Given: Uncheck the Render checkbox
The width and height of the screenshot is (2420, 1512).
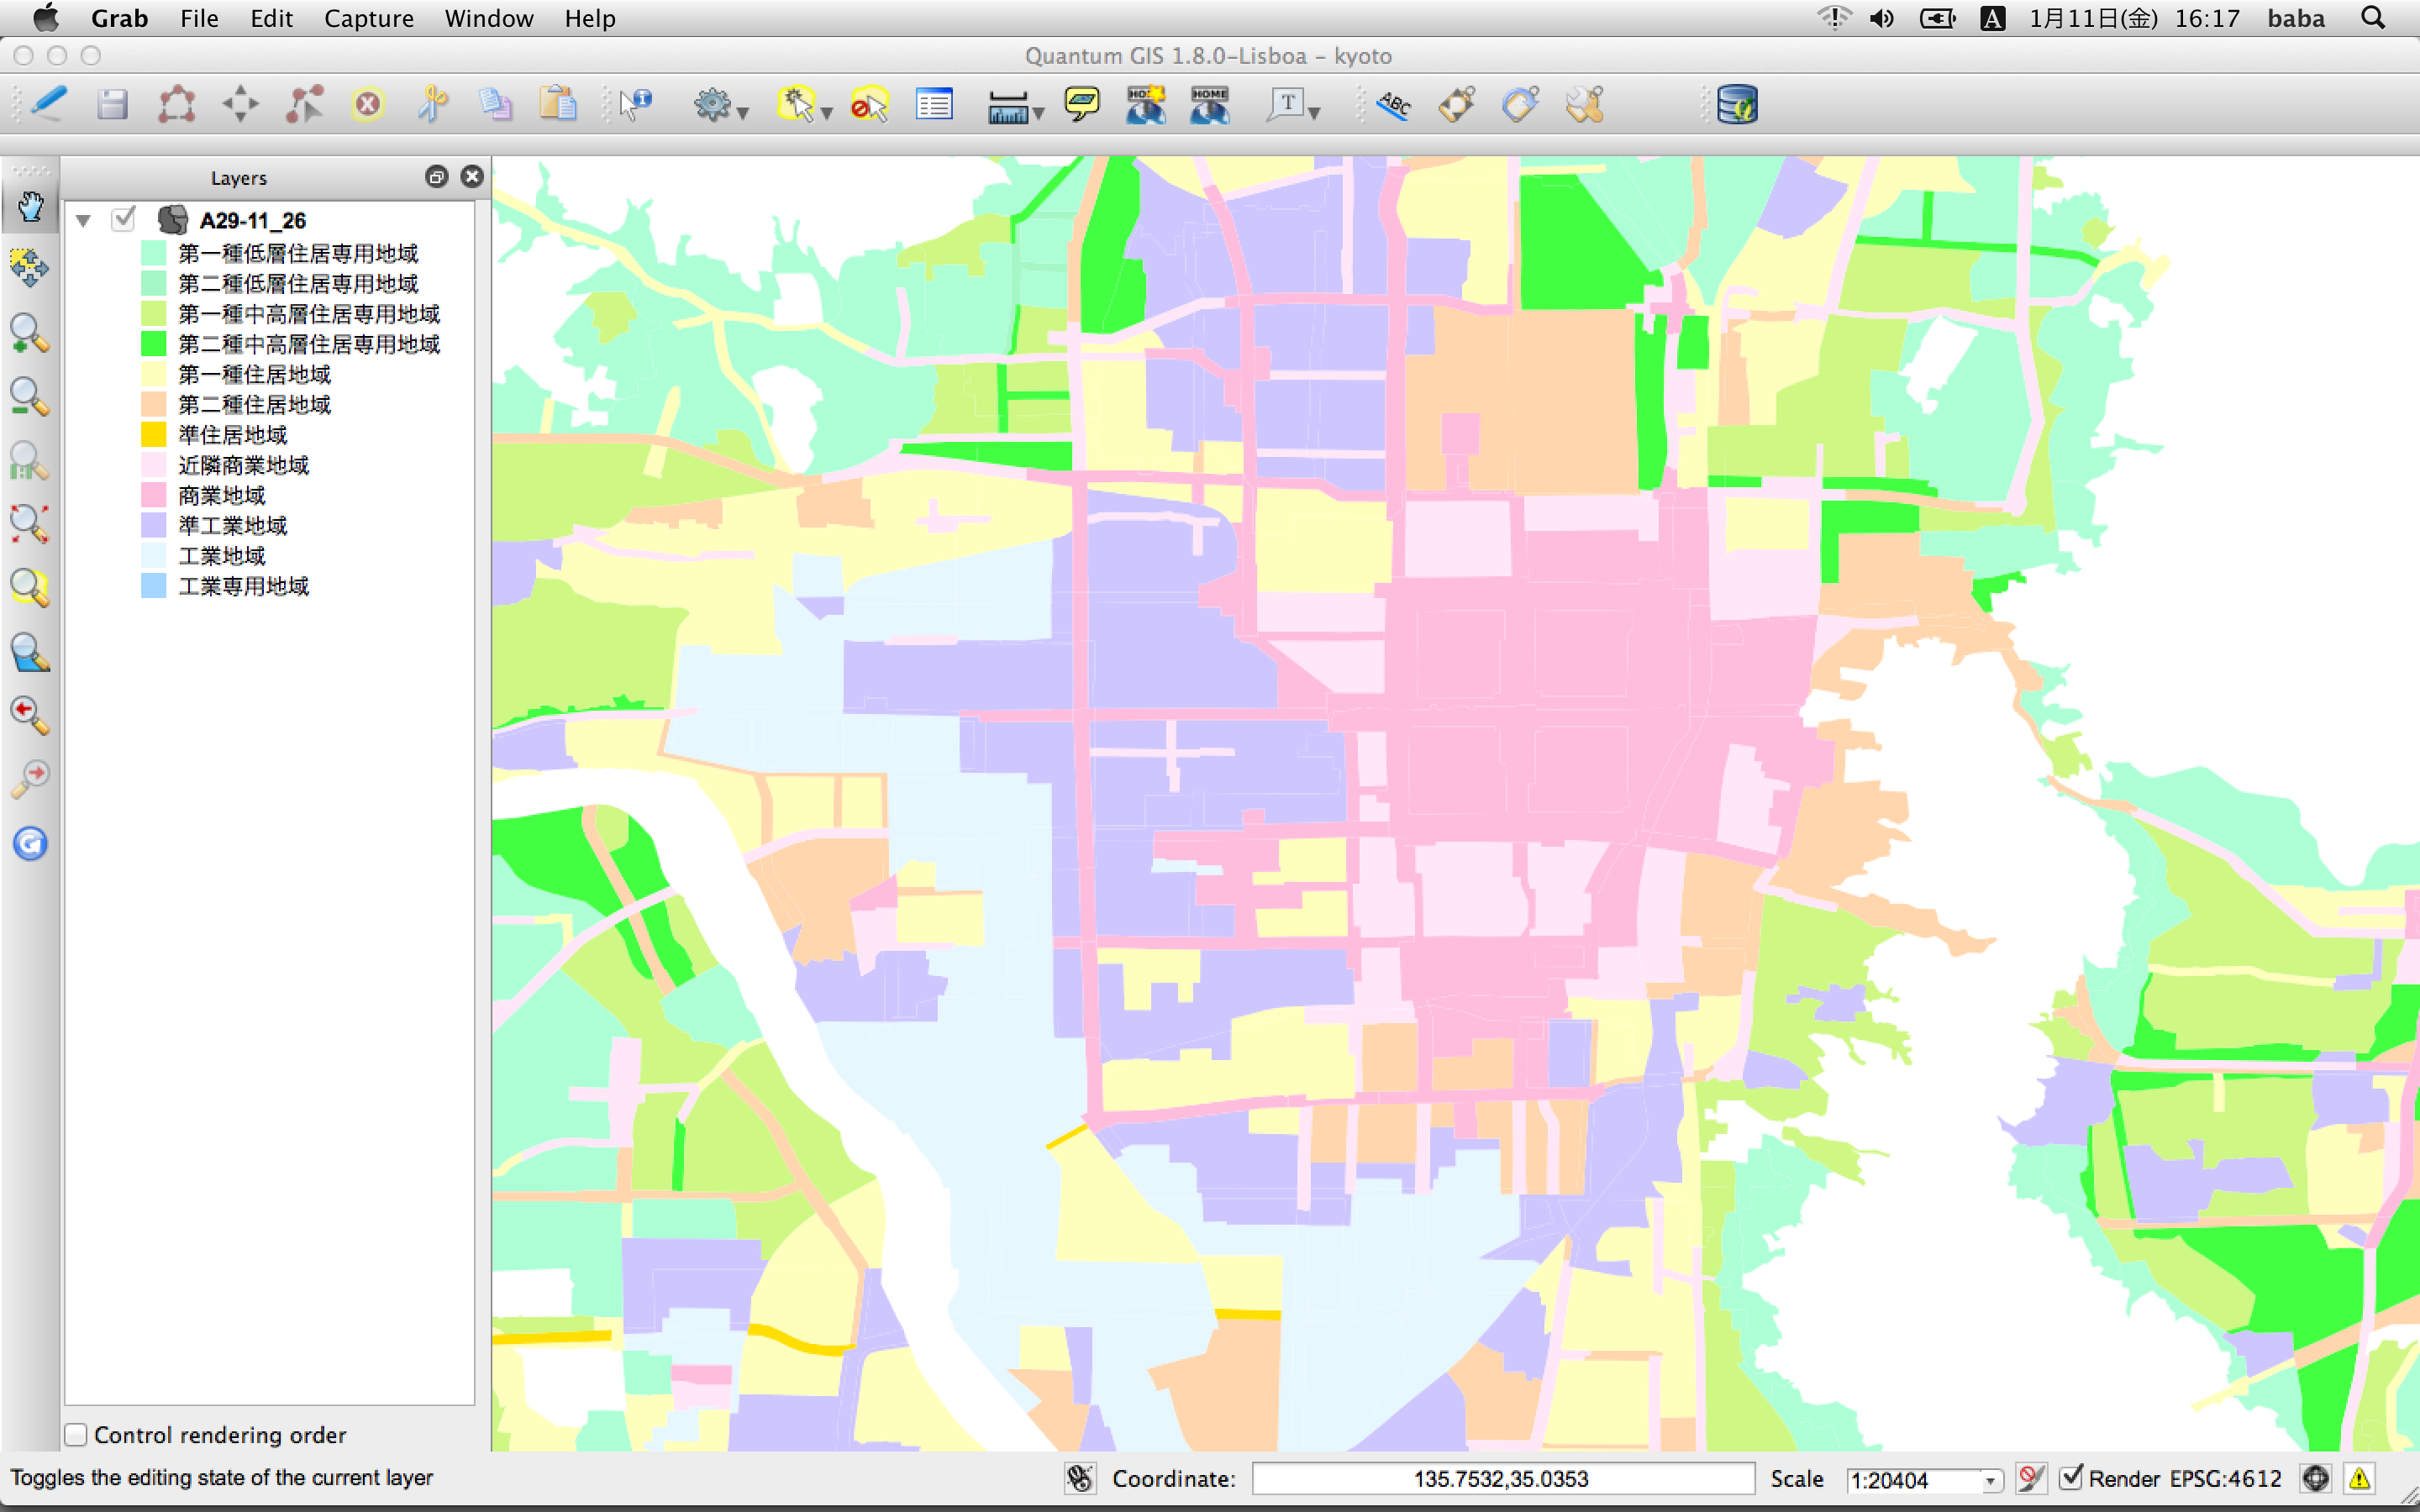Looking at the screenshot, I should point(2071,1477).
